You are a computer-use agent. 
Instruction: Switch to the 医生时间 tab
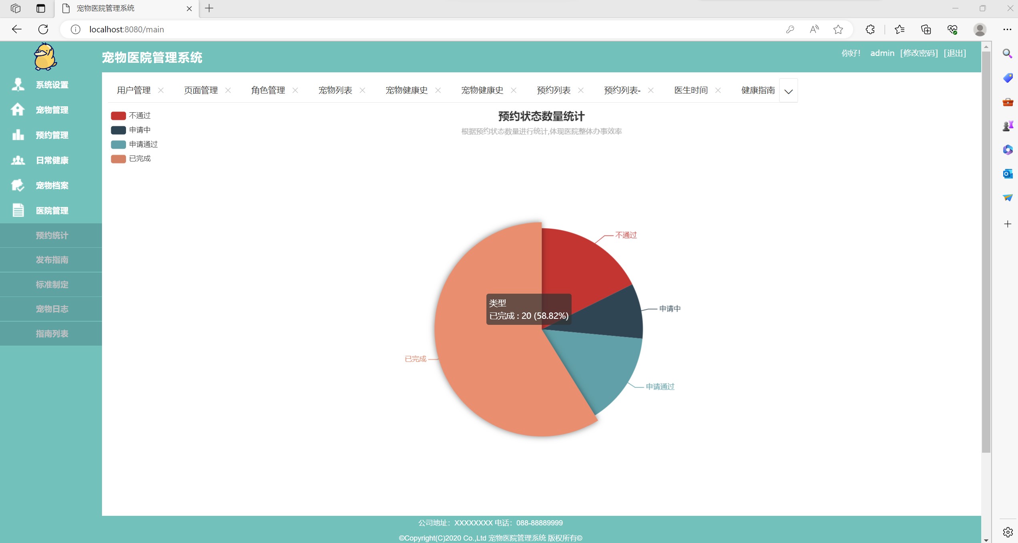(x=691, y=90)
